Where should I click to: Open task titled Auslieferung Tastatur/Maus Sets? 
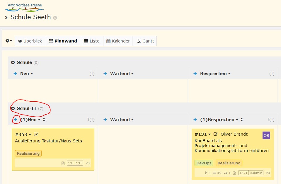coord(48,141)
